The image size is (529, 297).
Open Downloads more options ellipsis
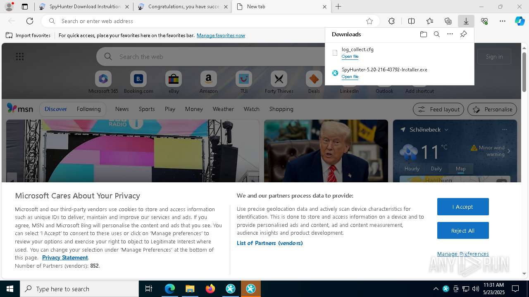450,34
